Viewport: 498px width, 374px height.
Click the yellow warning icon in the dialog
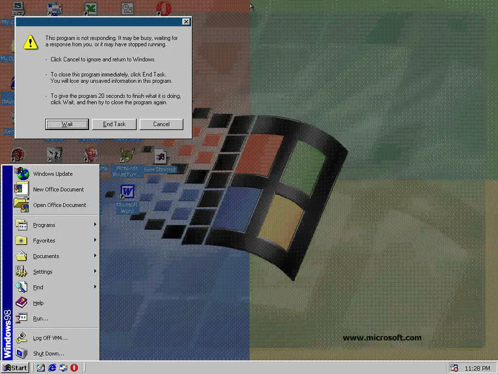(x=31, y=42)
